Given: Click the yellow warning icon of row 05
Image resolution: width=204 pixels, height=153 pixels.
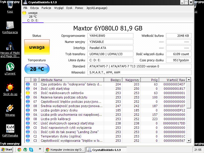Looking at the screenshot, I should (x=28, y=93).
